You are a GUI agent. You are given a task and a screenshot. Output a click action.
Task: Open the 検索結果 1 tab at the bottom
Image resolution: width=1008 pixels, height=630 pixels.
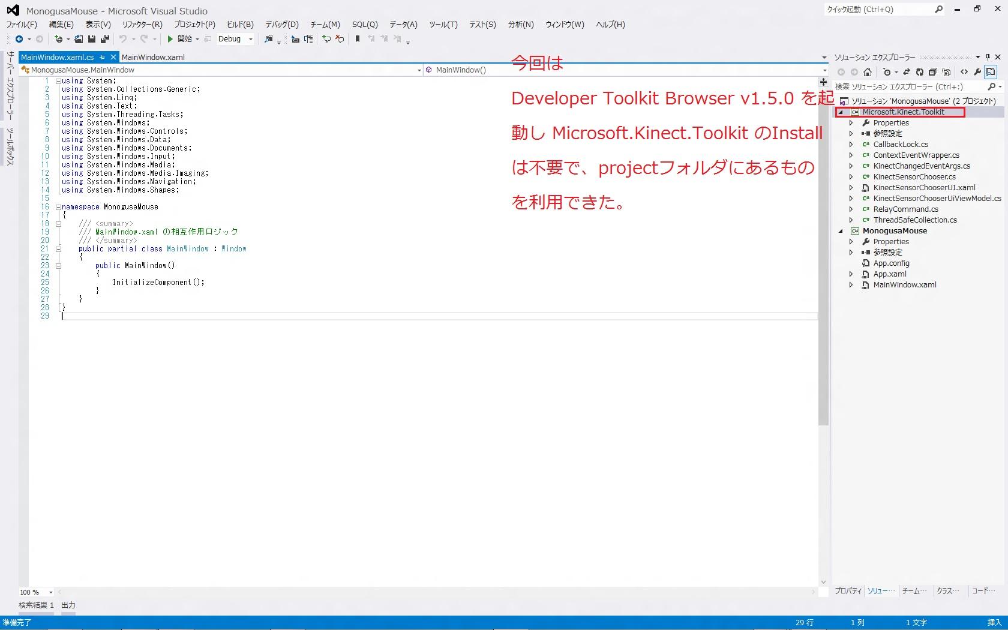tap(36, 605)
